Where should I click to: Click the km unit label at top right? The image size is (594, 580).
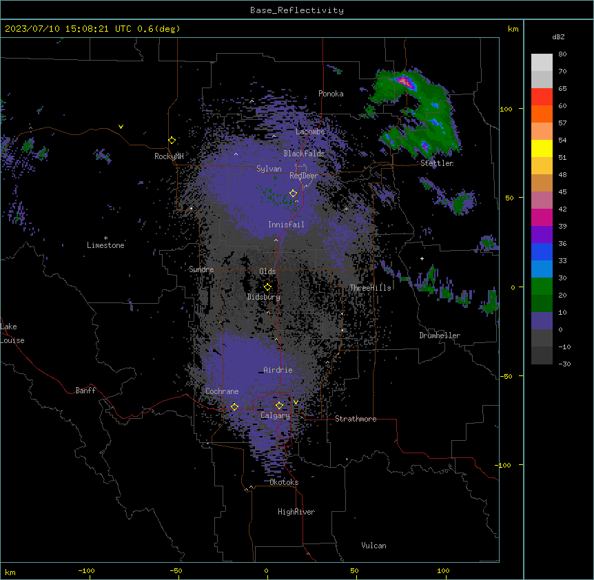[x=513, y=29]
